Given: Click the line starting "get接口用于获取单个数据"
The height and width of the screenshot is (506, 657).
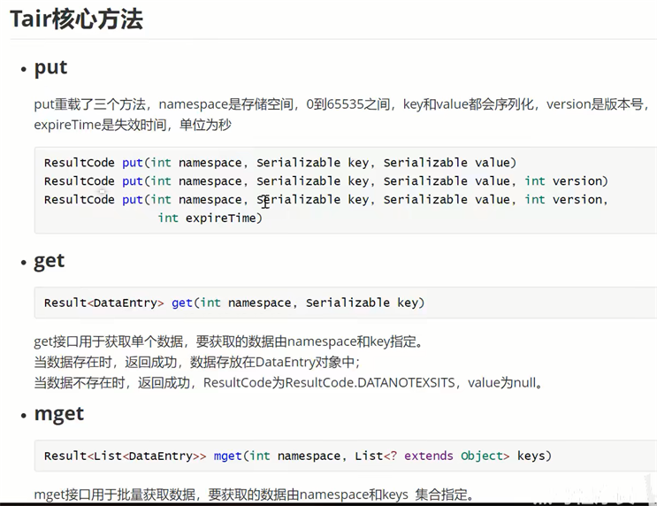Looking at the screenshot, I should click(229, 341).
